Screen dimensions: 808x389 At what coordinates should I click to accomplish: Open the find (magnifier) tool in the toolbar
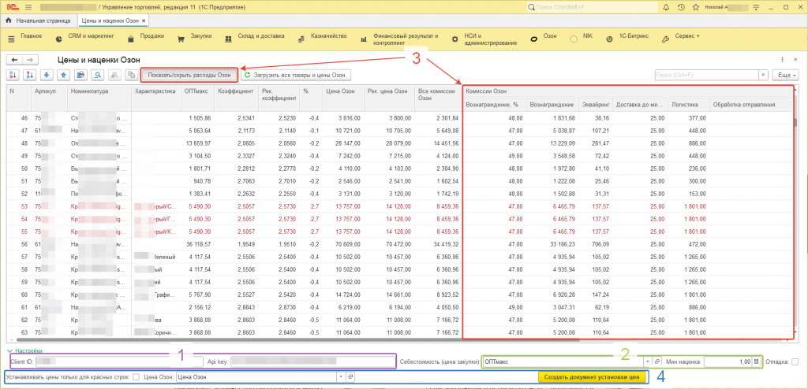tap(96, 75)
